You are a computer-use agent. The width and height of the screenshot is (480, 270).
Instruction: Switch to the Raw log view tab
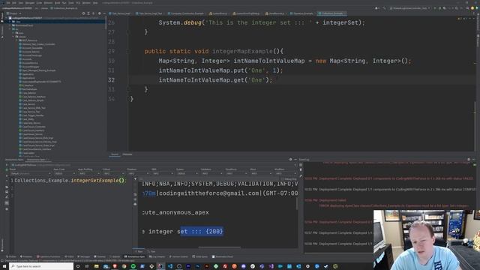139,252
